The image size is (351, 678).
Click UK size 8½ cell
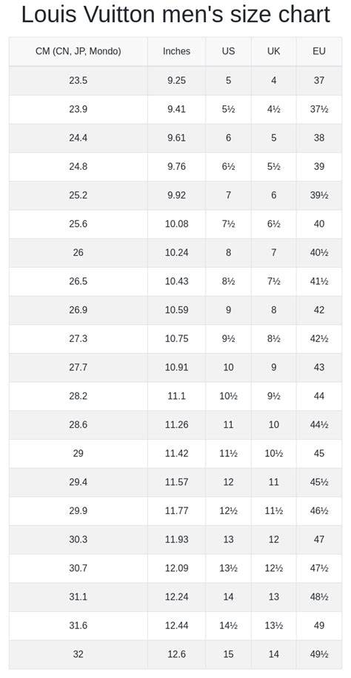click(x=274, y=338)
